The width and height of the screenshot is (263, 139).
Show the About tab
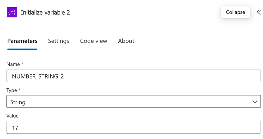(126, 41)
